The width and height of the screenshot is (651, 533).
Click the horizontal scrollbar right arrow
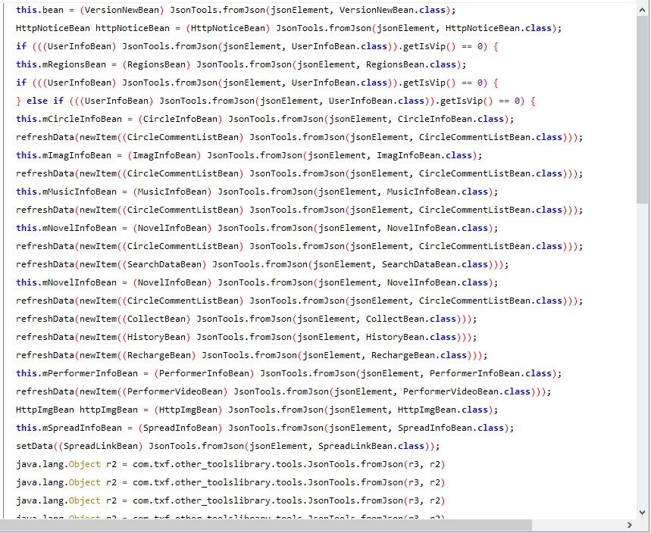point(630,525)
